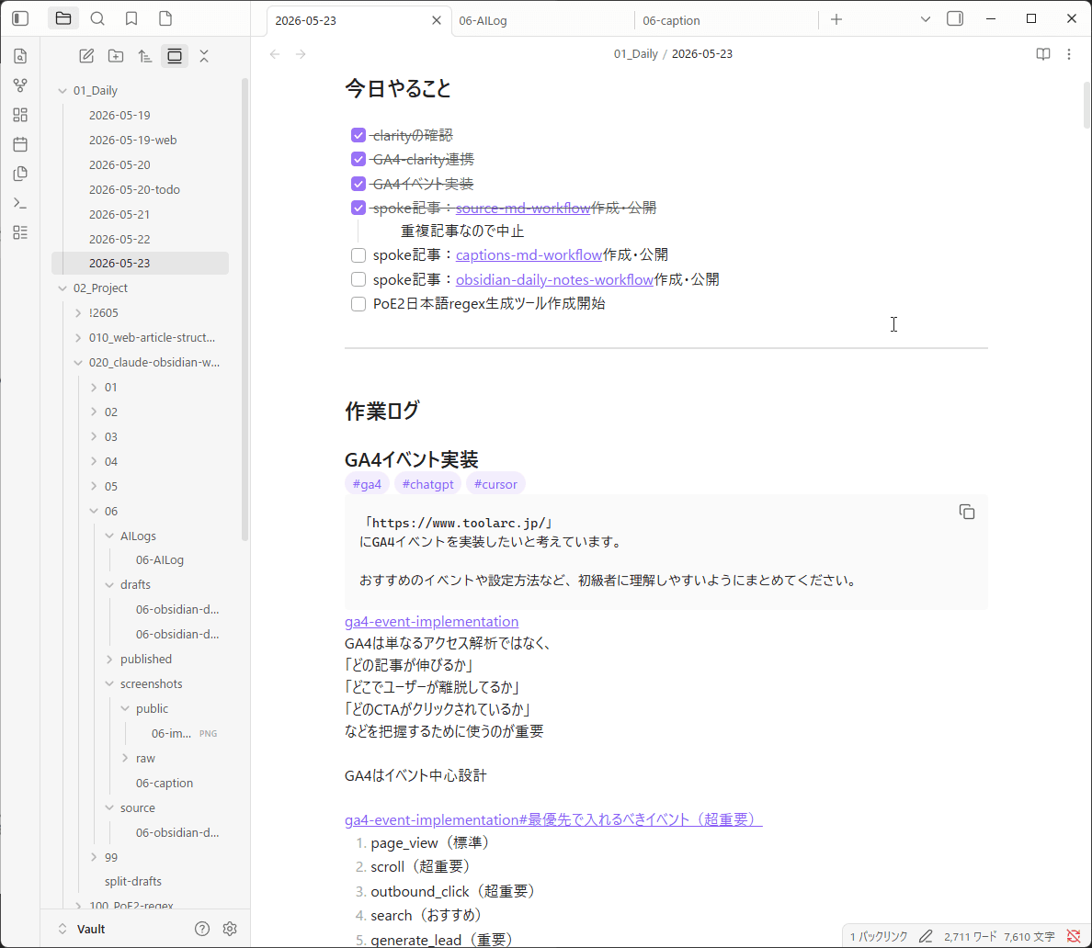Open today's daily note calendar icon

coord(20,144)
